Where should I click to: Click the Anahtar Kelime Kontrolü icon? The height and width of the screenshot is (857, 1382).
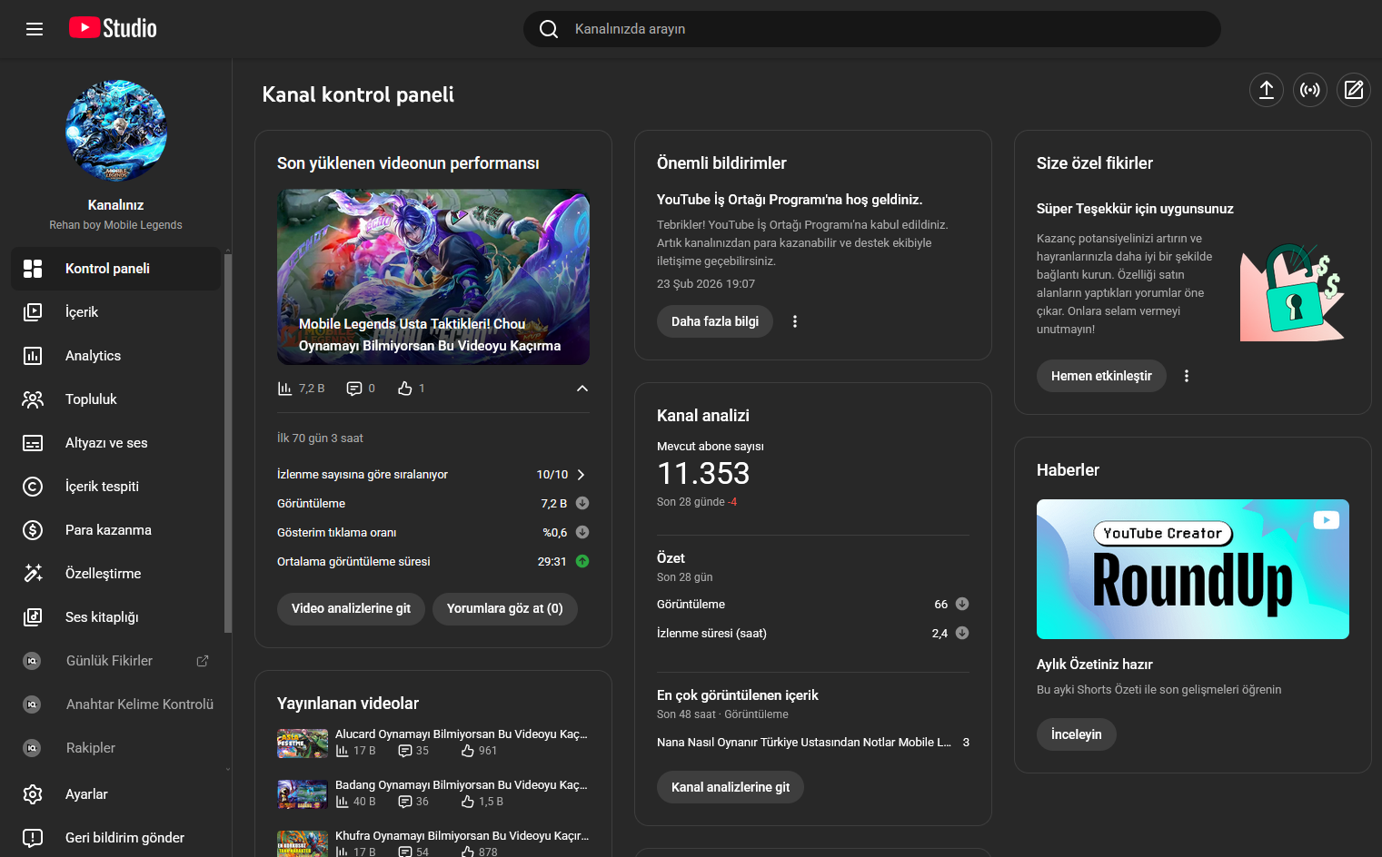[x=33, y=704]
